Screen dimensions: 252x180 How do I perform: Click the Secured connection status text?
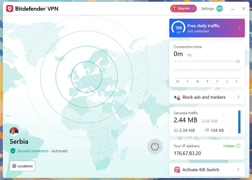33,151
